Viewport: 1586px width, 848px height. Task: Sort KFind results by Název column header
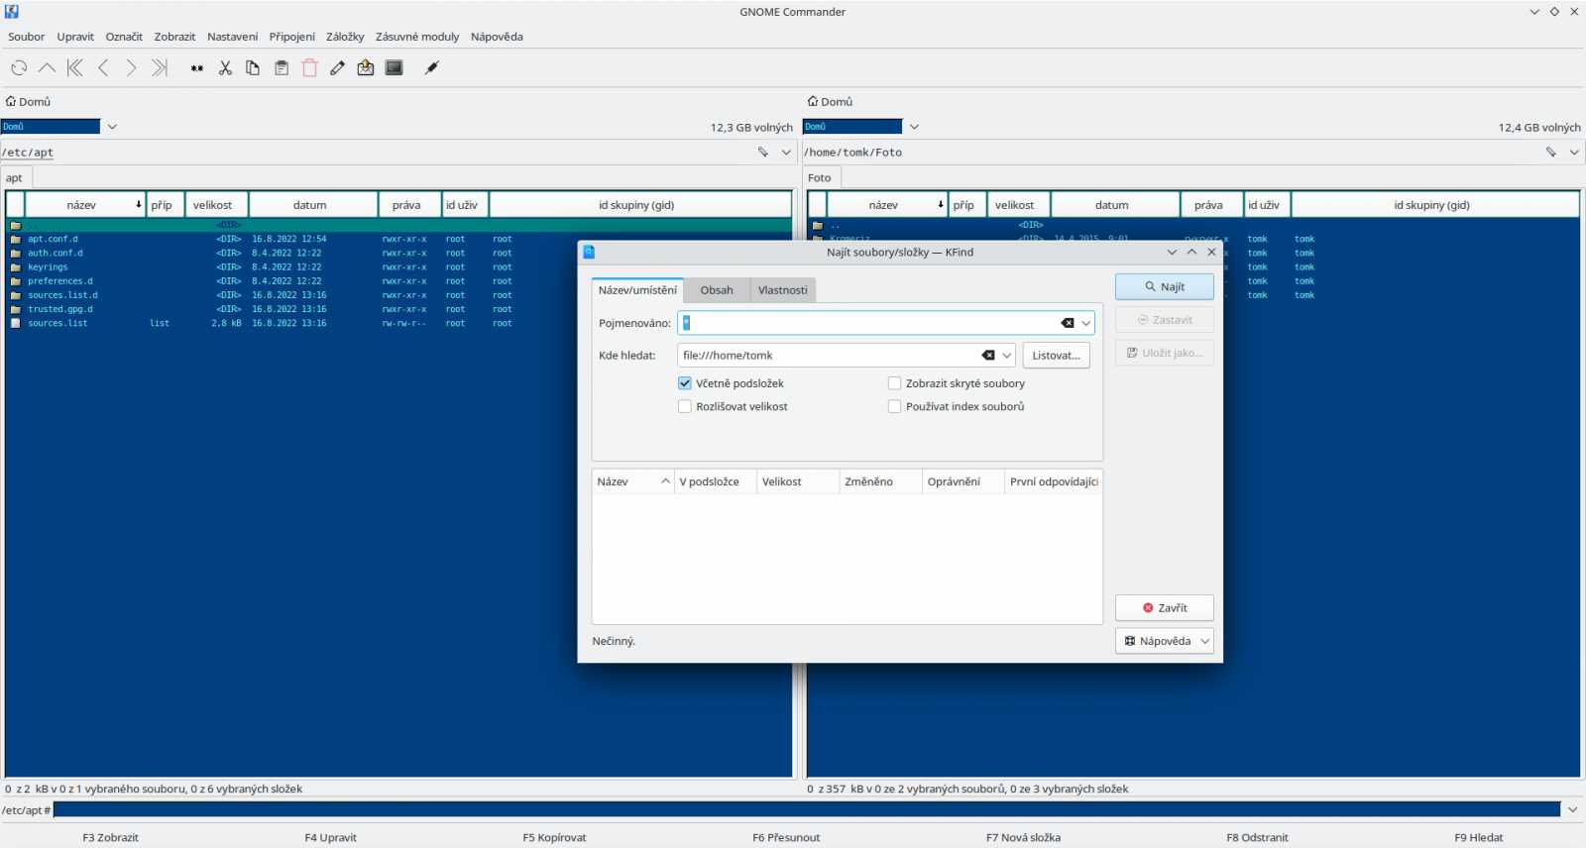[x=632, y=481]
